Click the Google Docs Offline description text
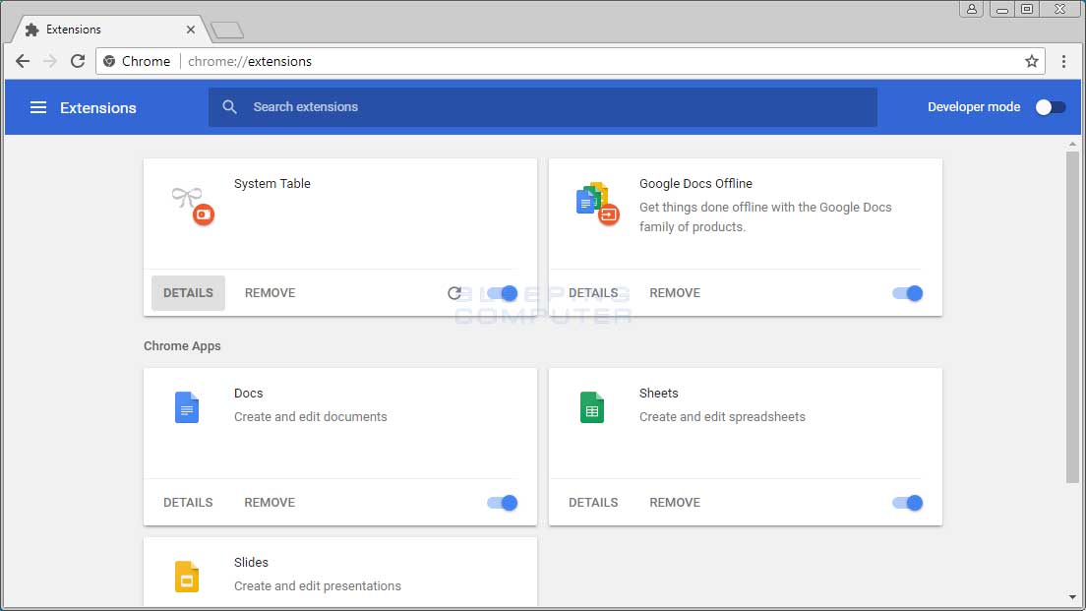Viewport: 1086px width, 611px height. pos(765,216)
